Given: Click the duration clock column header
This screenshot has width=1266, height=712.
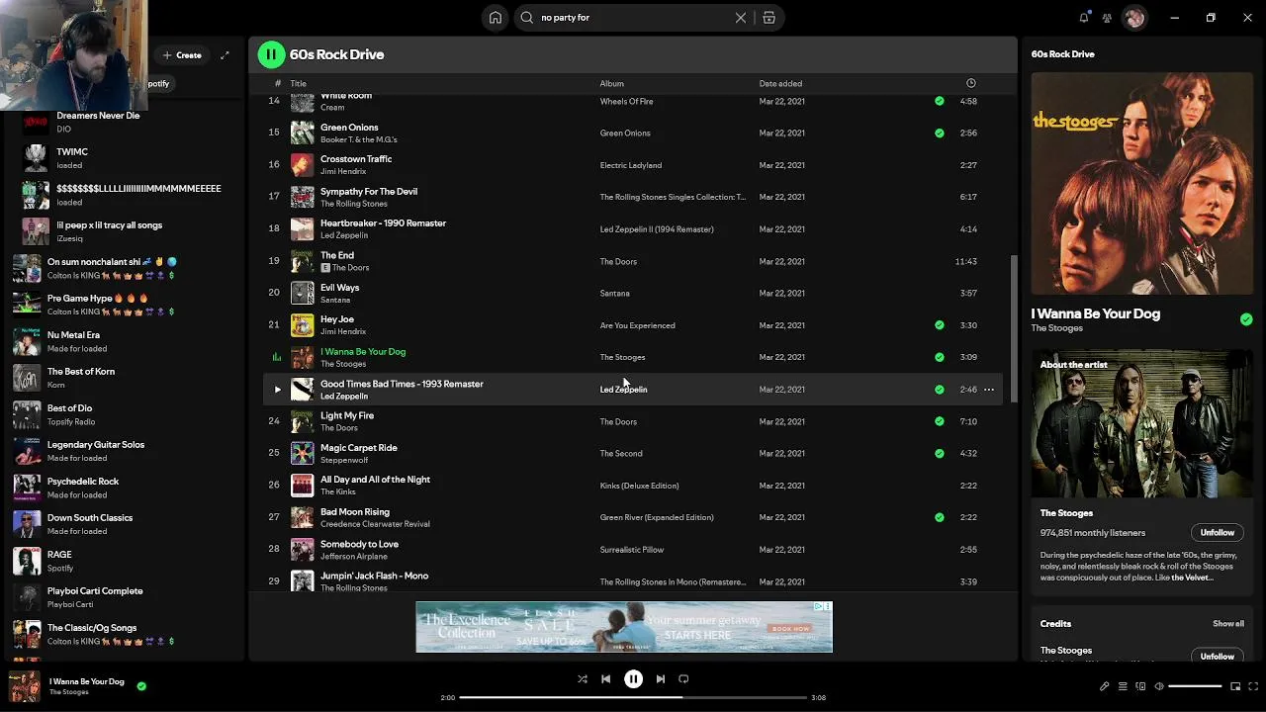Looking at the screenshot, I should [970, 83].
